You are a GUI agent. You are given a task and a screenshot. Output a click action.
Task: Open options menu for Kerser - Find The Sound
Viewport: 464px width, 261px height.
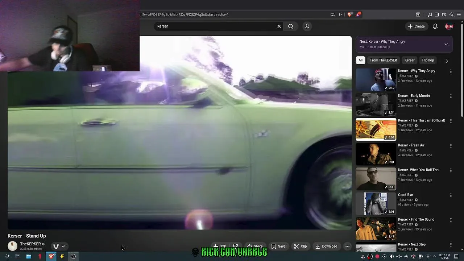tap(451, 220)
